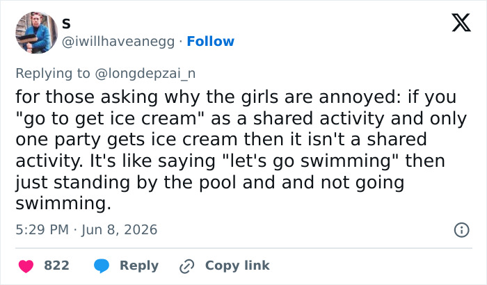
Task: Click the chain link icon
Action: (187, 266)
